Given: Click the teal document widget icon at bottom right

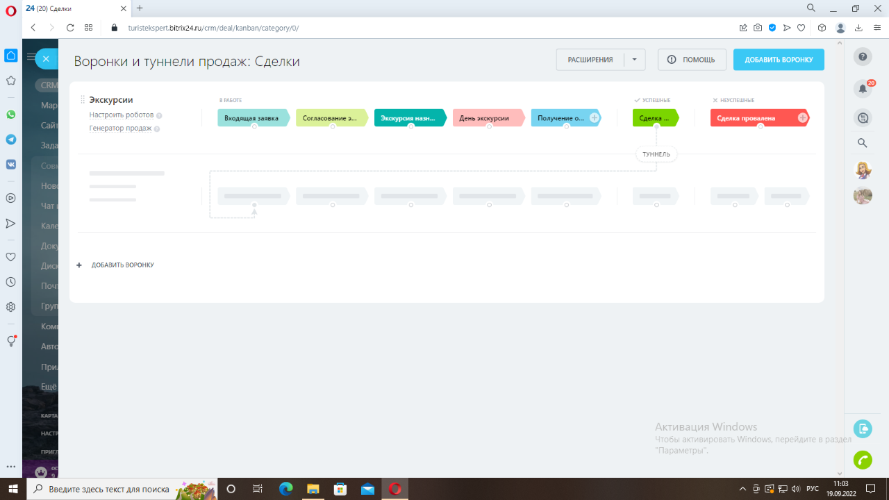Looking at the screenshot, I should click(x=863, y=428).
